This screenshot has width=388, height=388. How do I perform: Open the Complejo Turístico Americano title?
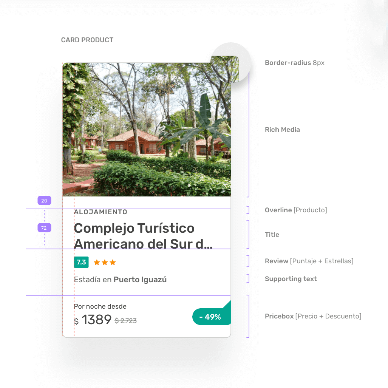click(x=143, y=236)
